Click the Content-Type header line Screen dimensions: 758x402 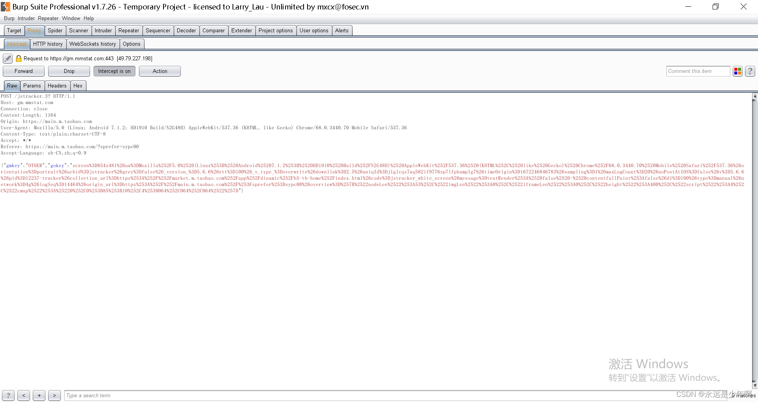click(x=53, y=134)
